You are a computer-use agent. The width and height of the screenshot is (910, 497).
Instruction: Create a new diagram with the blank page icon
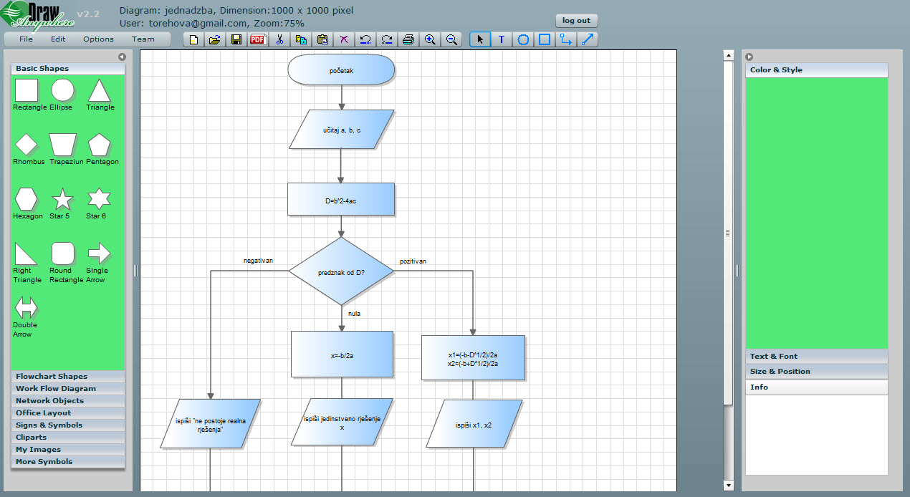(193, 39)
